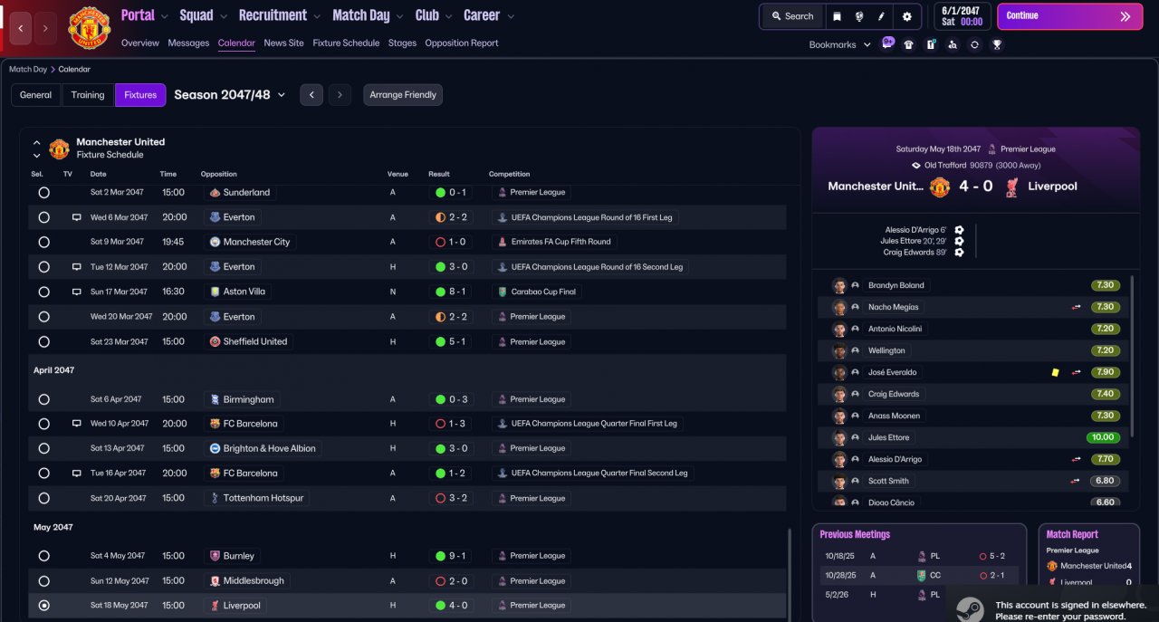The width and height of the screenshot is (1159, 622).
Task: Go back with the left arrow
Action: [21, 28]
